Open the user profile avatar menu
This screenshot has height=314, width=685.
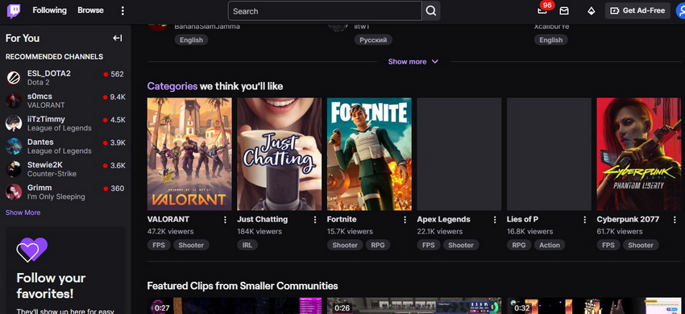click(681, 10)
